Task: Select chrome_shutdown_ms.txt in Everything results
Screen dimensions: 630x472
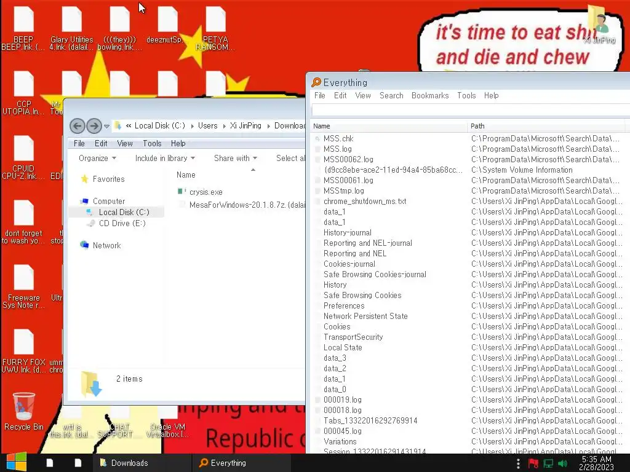Action: coord(365,201)
